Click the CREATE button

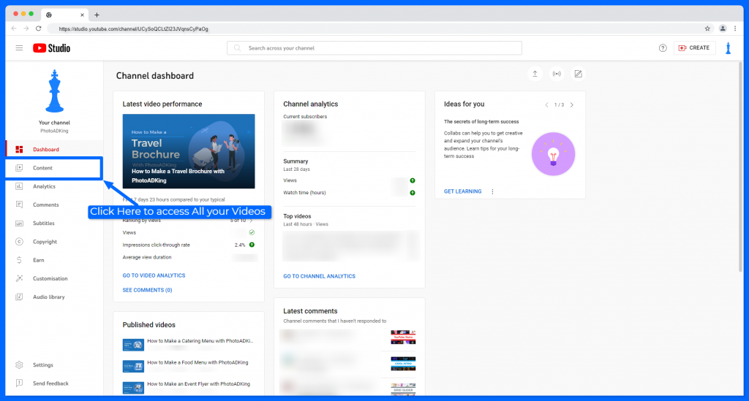pos(695,47)
